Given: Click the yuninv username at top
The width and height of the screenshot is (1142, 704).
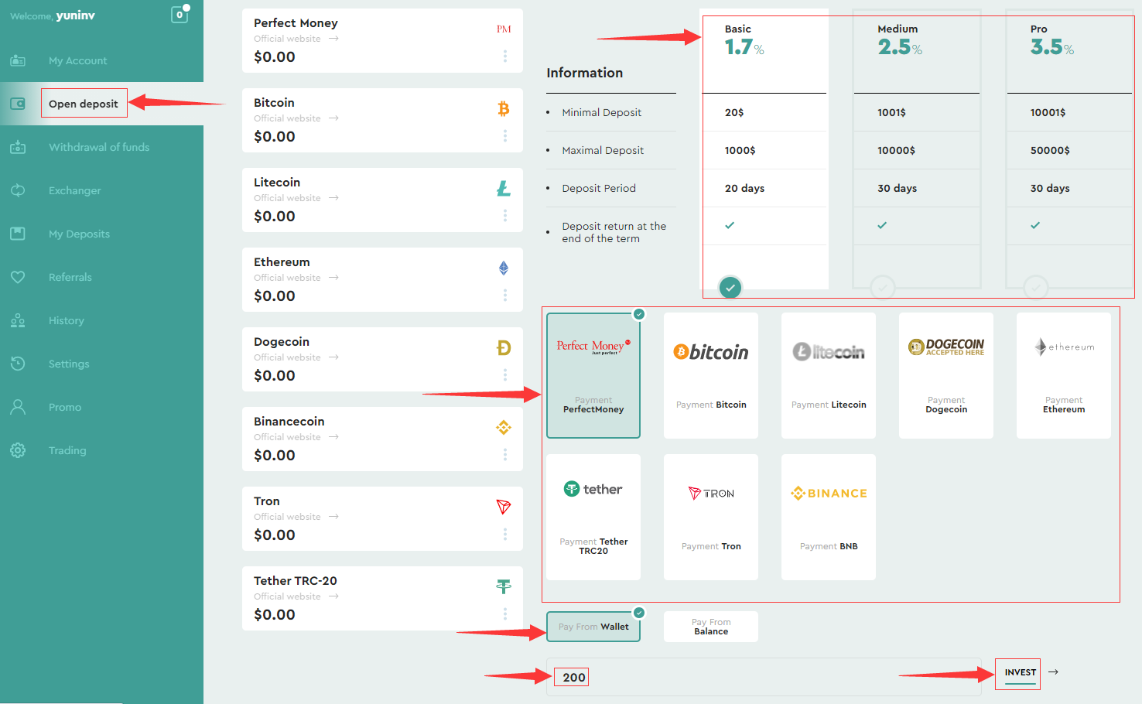Looking at the screenshot, I should (75, 15).
